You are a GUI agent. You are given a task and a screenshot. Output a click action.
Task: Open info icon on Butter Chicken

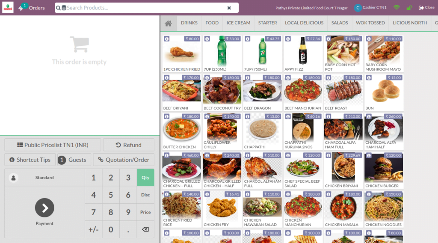(167, 116)
